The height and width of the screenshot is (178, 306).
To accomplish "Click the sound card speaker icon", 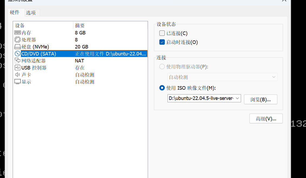I will click(x=18, y=75).
